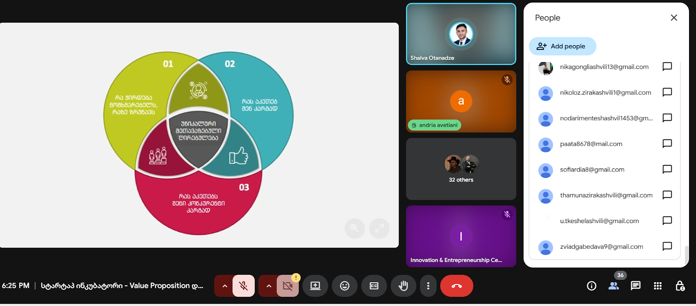
Task: Click the present screen icon
Action: (x=315, y=286)
